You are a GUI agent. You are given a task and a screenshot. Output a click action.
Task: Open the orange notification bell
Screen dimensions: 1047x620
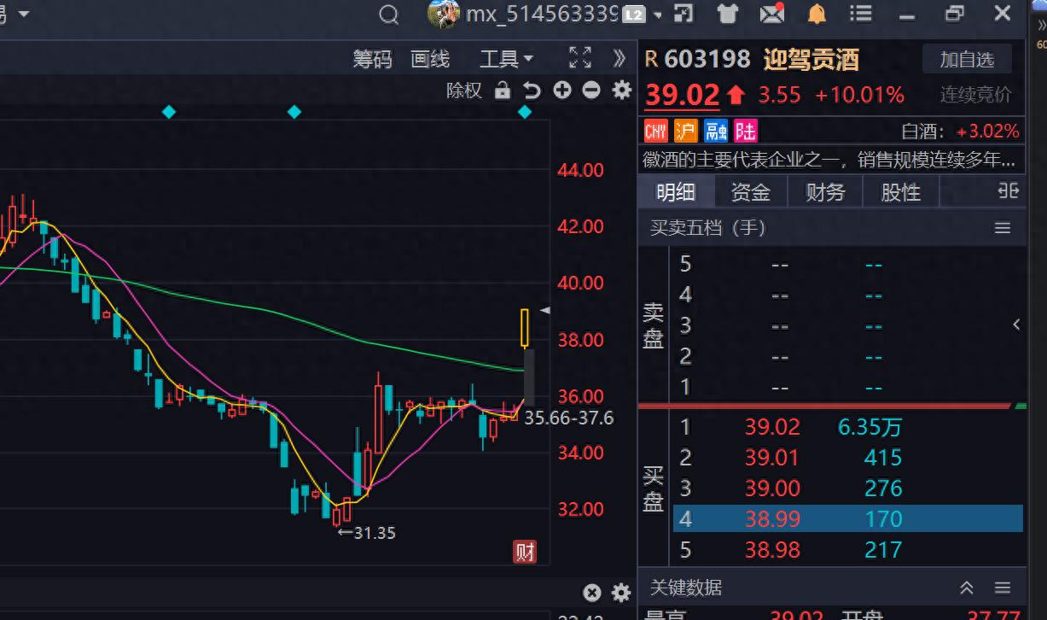pyautogui.click(x=817, y=14)
